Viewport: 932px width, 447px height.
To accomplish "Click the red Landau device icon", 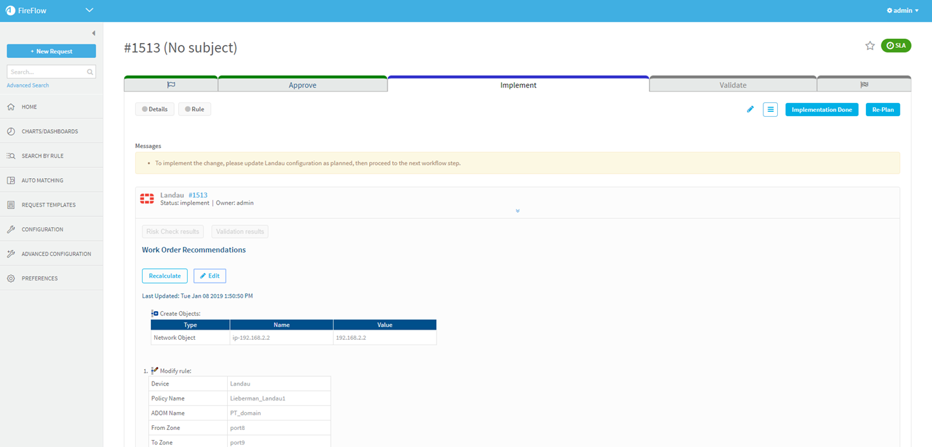I will point(147,199).
